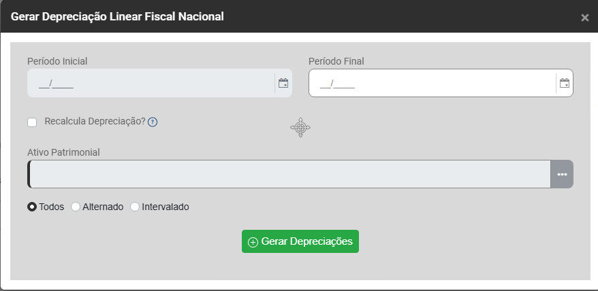Close the Gerar Depreciação dialog with the X
Screen dimensions: 598x291
584,18
